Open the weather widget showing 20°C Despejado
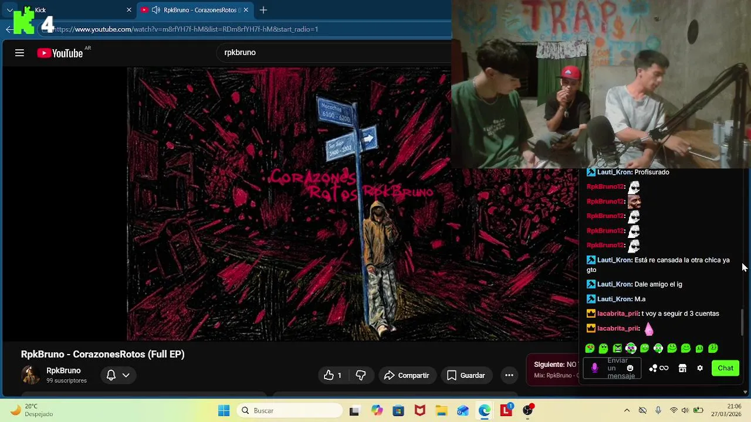This screenshot has width=751, height=422. click(x=33, y=410)
